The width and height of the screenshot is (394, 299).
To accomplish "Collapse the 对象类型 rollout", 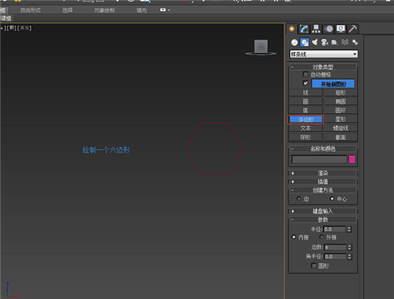I will point(323,67).
